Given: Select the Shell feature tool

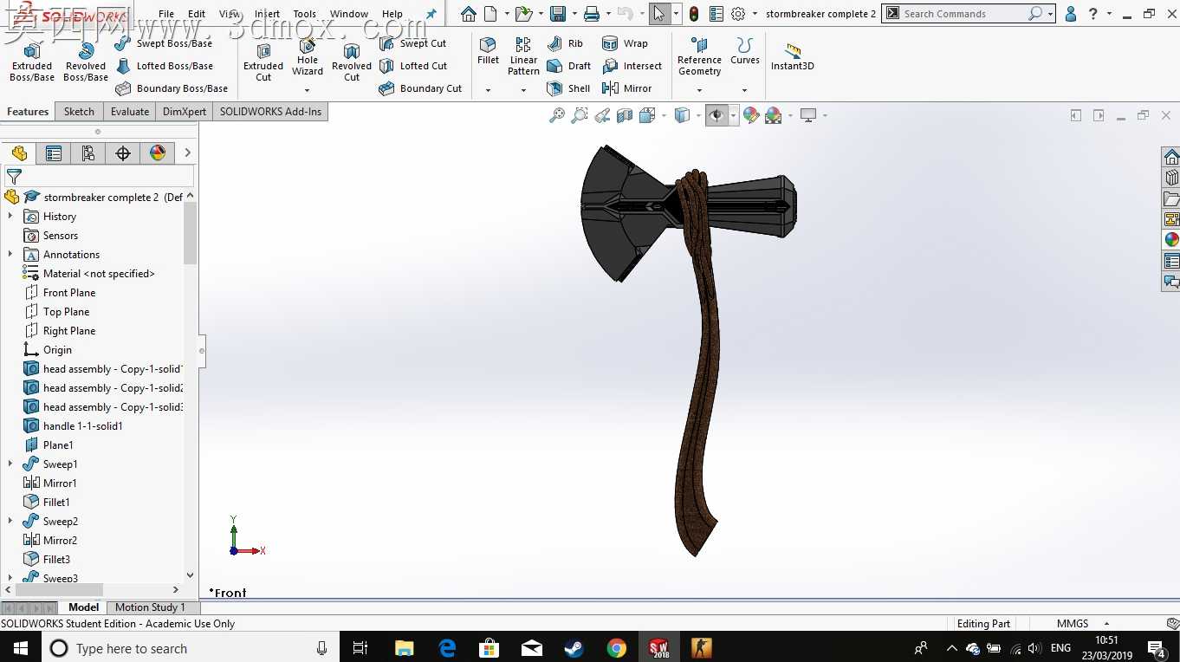Looking at the screenshot, I should click(568, 88).
